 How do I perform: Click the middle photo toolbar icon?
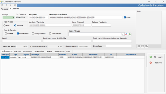[142, 46]
